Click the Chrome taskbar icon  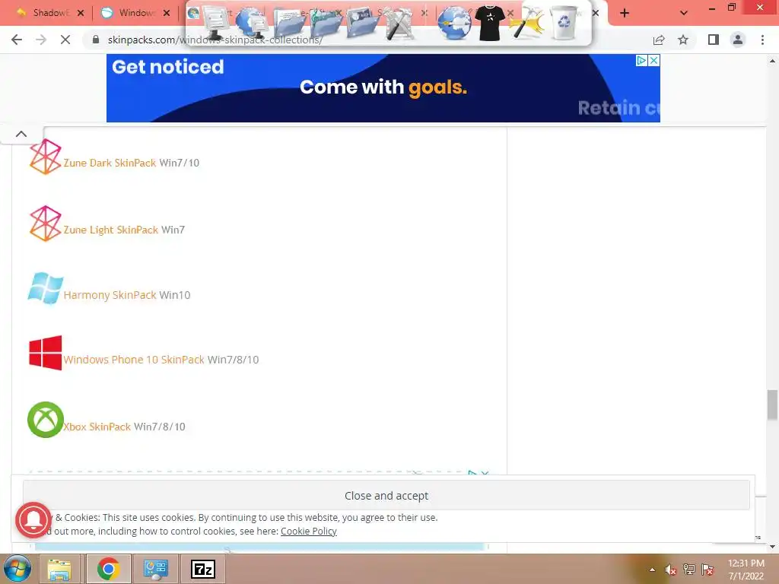[x=108, y=569]
